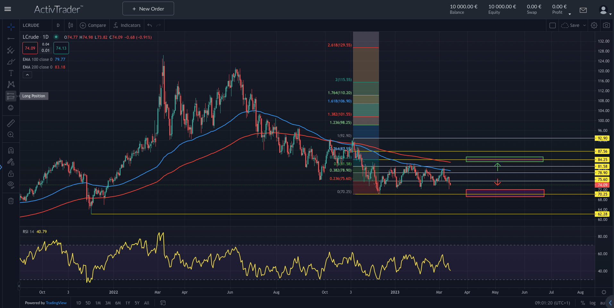Viewport: 614px width, 308px height.
Task: Open chart settings via the gear icon
Action: [594, 25]
